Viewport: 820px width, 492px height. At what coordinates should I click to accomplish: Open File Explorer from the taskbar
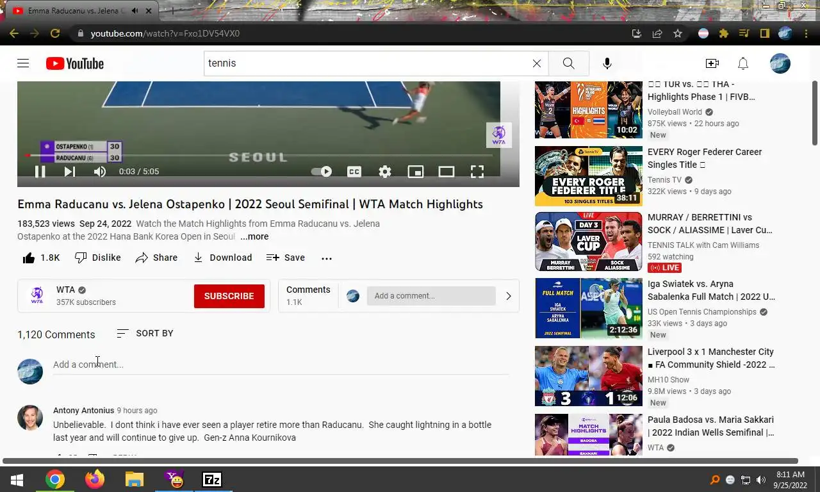point(134,479)
